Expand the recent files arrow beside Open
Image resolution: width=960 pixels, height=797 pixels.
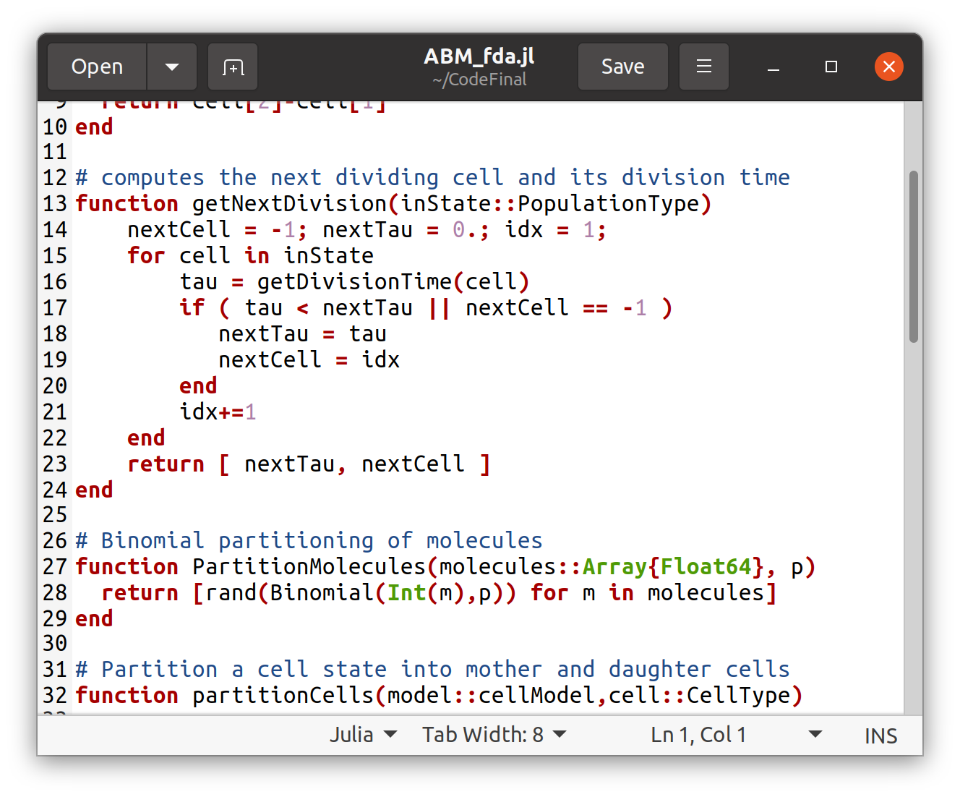tap(172, 67)
